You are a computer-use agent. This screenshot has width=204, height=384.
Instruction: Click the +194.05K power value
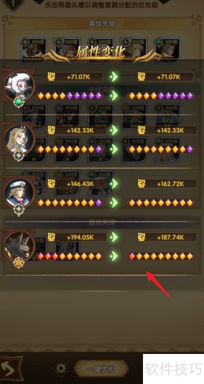[x=80, y=237]
